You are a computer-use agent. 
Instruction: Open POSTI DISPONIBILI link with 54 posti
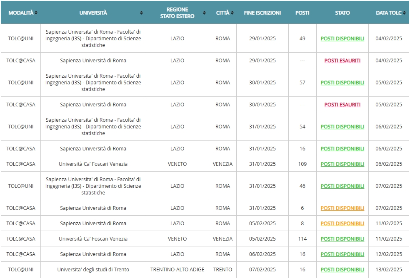tap(342, 127)
